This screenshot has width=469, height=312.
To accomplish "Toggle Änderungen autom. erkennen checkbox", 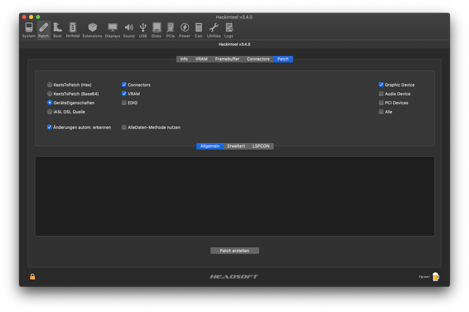I will 49,127.
